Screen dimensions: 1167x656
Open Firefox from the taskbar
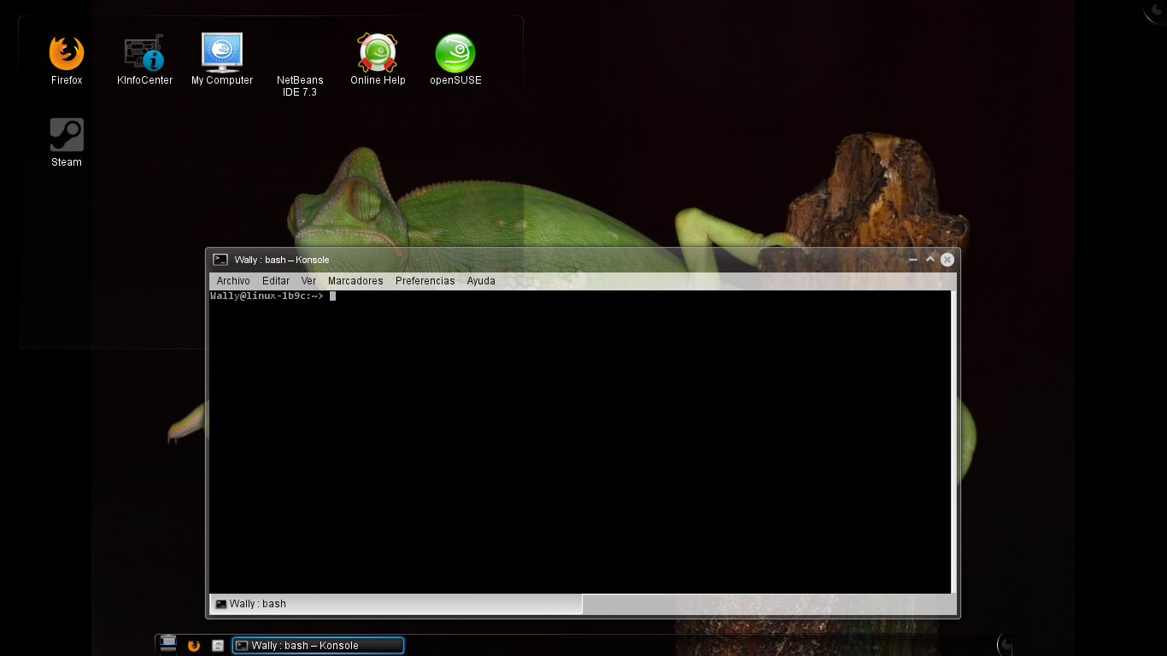(193, 645)
